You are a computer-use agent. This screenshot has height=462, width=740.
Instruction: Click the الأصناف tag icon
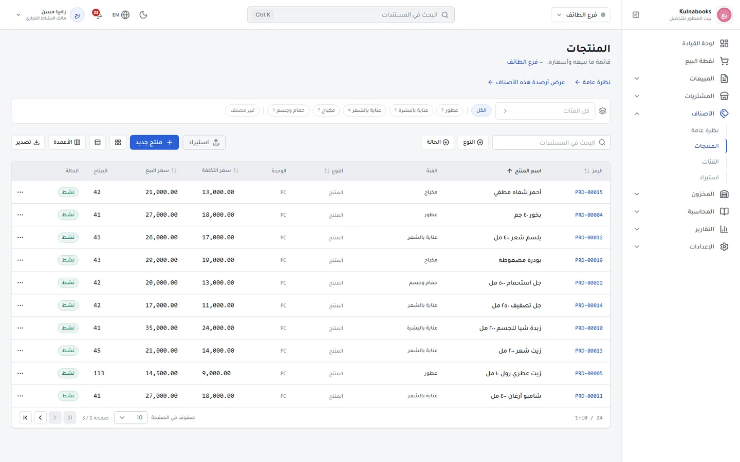pyautogui.click(x=724, y=113)
